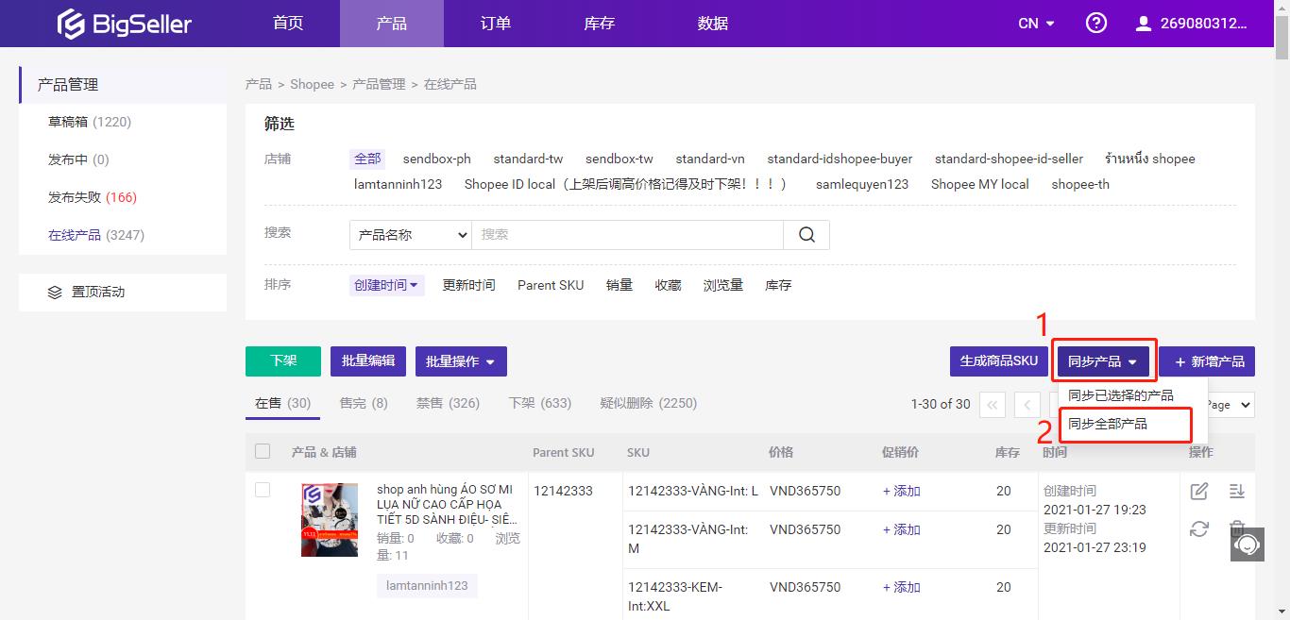The height and width of the screenshot is (620, 1290).
Task: Open the 产品名称 search type dropdown
Action: click(411, 235)
